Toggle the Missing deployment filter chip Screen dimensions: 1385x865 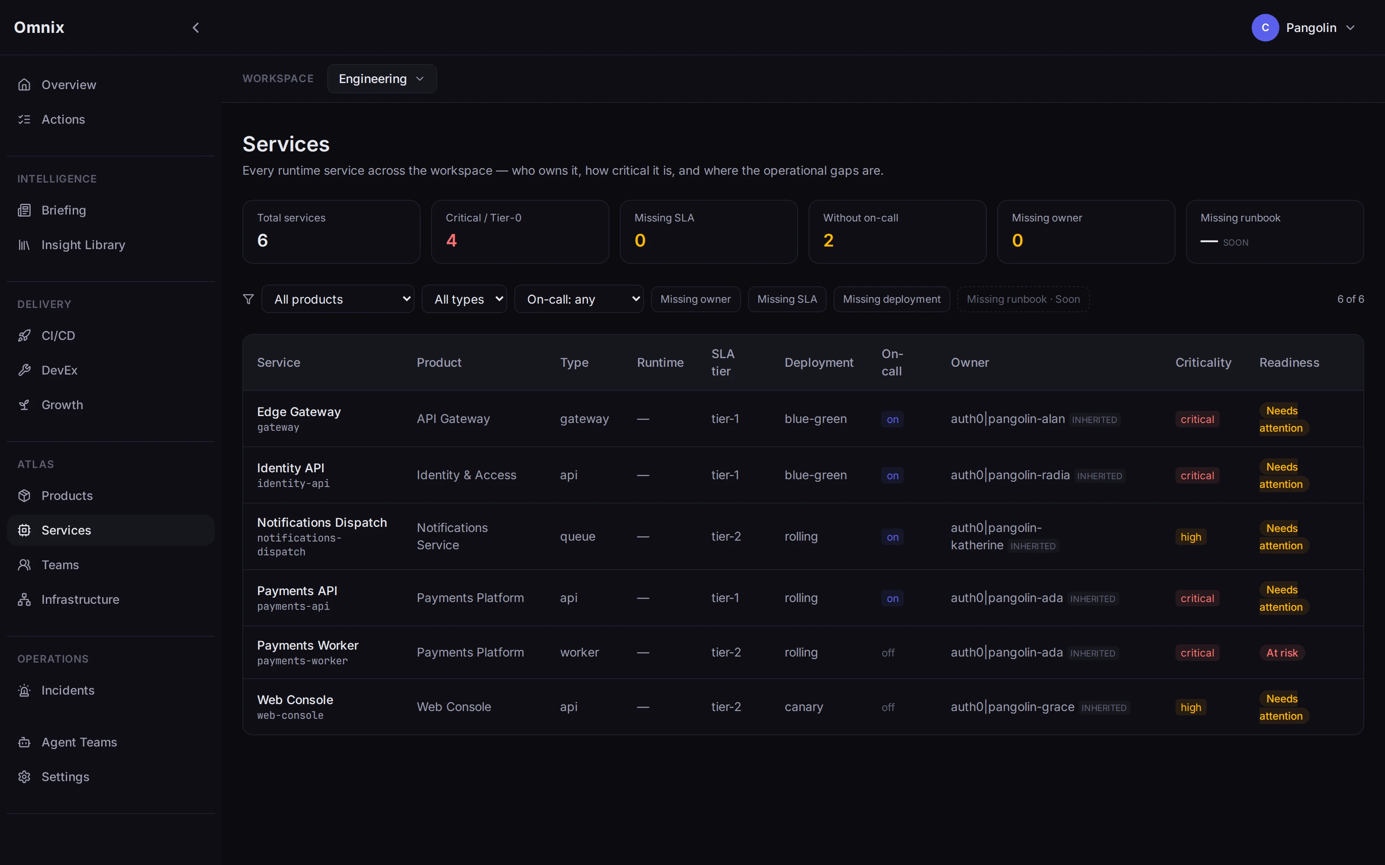coord(892,299)
